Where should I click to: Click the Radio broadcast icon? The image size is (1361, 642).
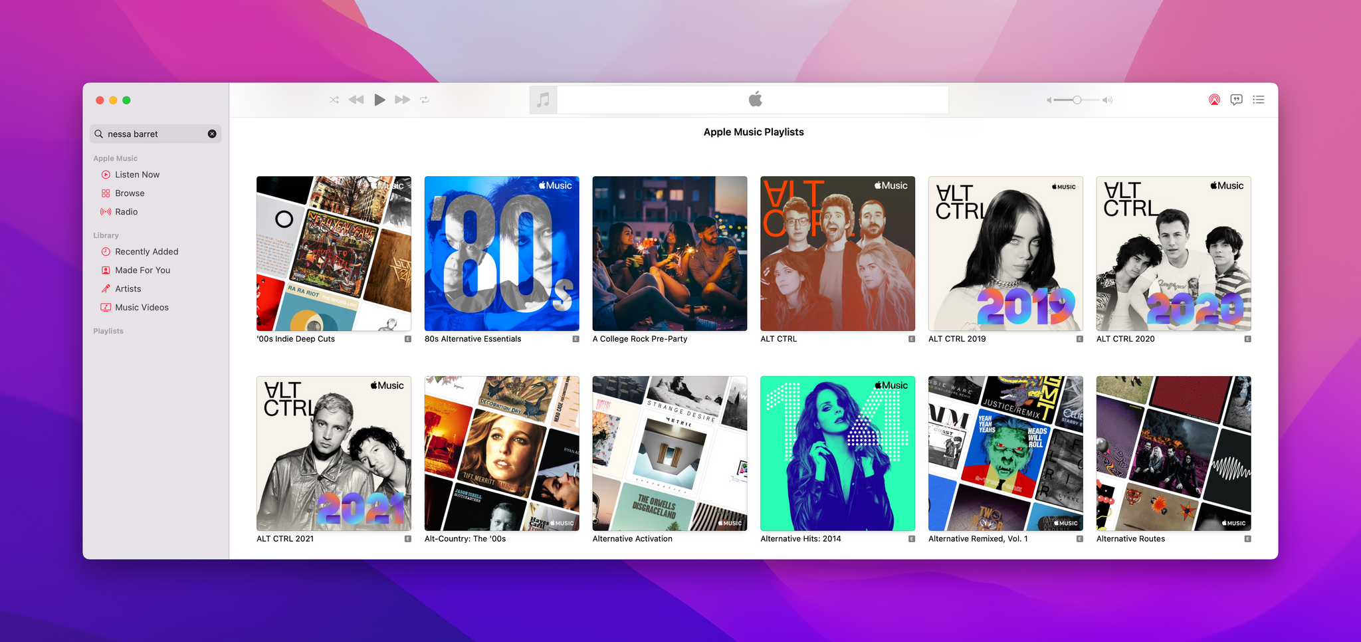click(x=106, y=212)
